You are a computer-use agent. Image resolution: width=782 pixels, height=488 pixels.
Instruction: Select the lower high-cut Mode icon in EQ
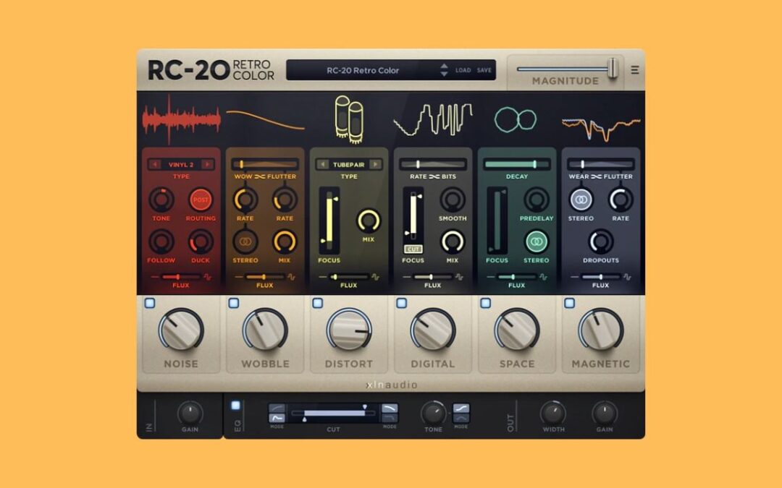(390, 418)
